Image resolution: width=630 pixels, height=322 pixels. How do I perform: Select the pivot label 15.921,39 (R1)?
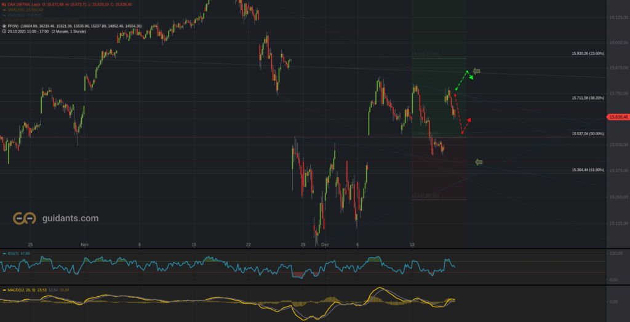426,54
